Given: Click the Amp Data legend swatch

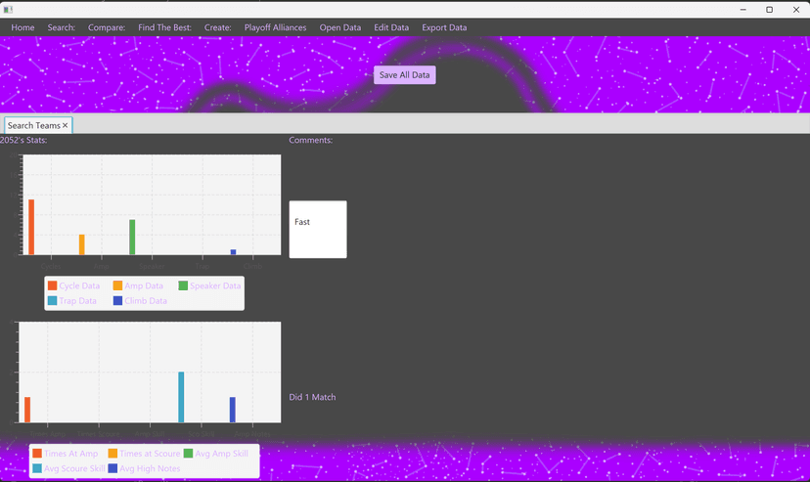Looking at the screenshot, I should 117,285.
